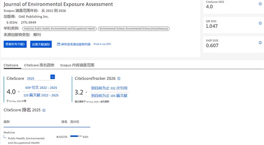This screenshot has height=145, width=264.
Task: Click the CiteScoreTracker value 3.2
Action: point(79,92)
